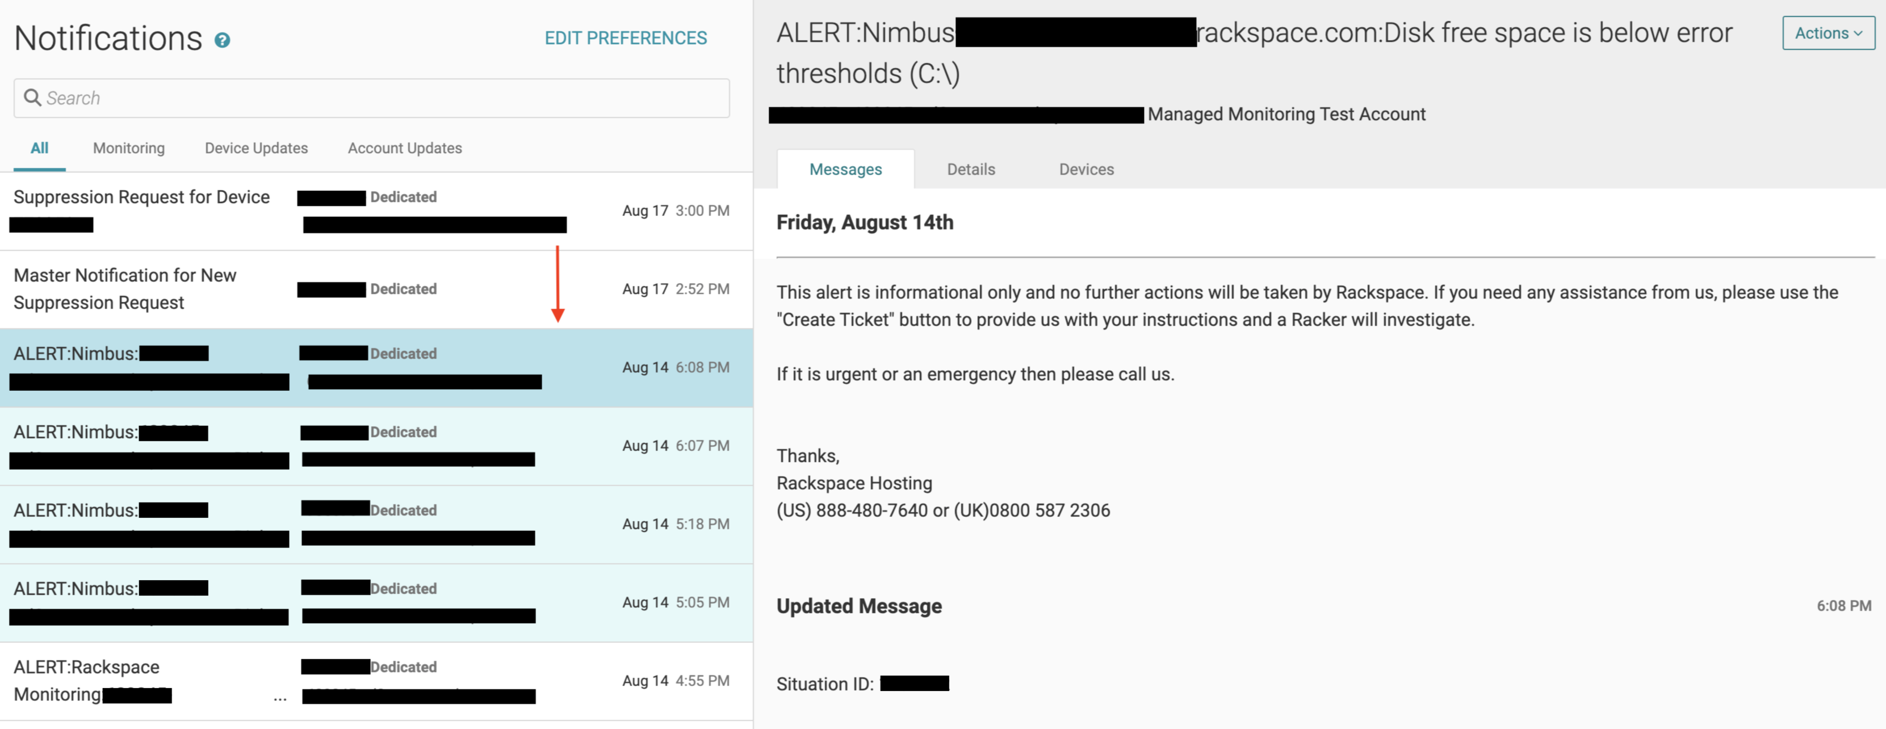Viewport: 1886px width, 729px height.
Task: Select the All notifications tab
Action: [x=40, y=149]
